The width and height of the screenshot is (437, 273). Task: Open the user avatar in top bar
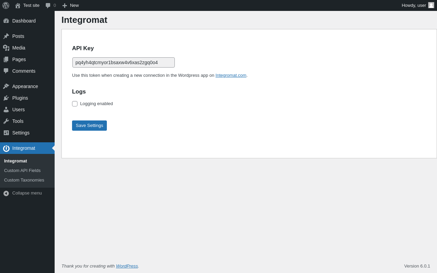tap(431, 5)
